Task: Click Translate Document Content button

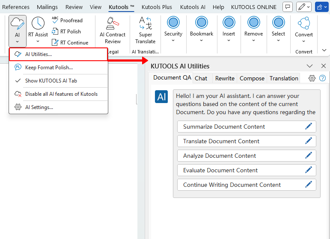Action: tap(247, 141)
